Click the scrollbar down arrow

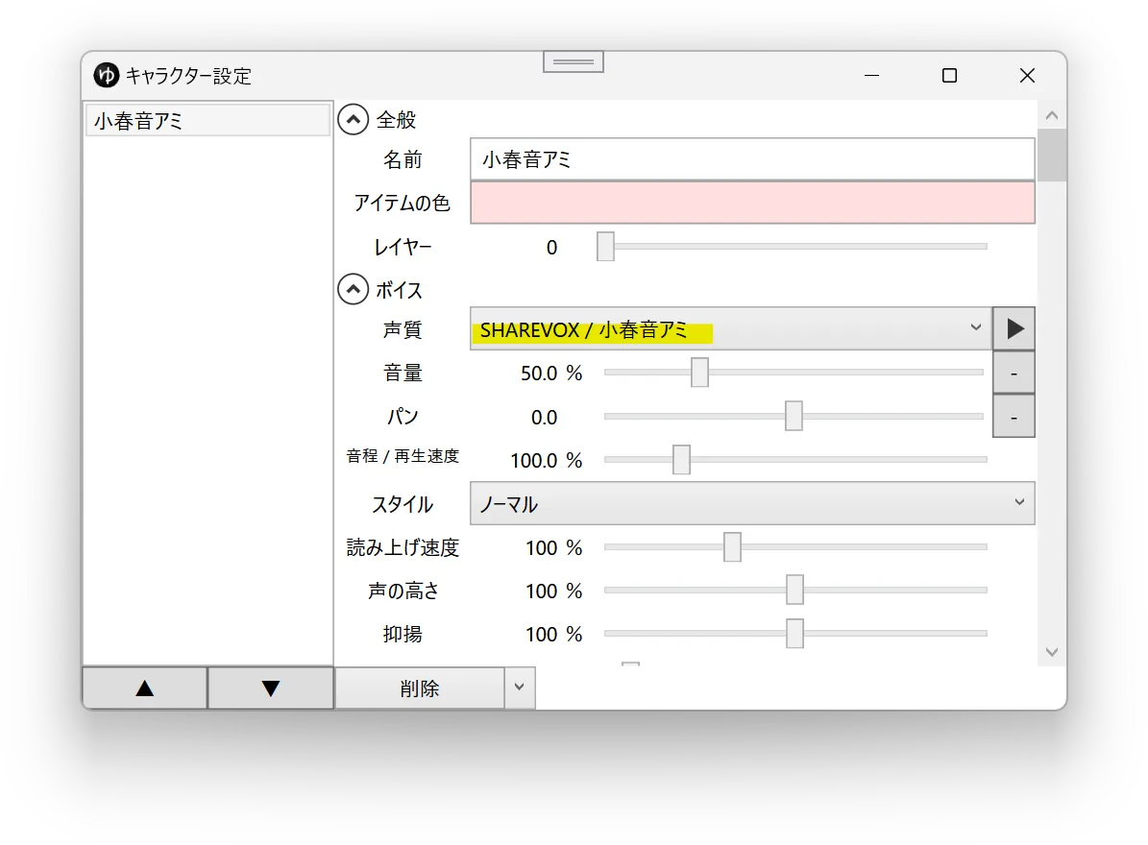click(1052, 652)
